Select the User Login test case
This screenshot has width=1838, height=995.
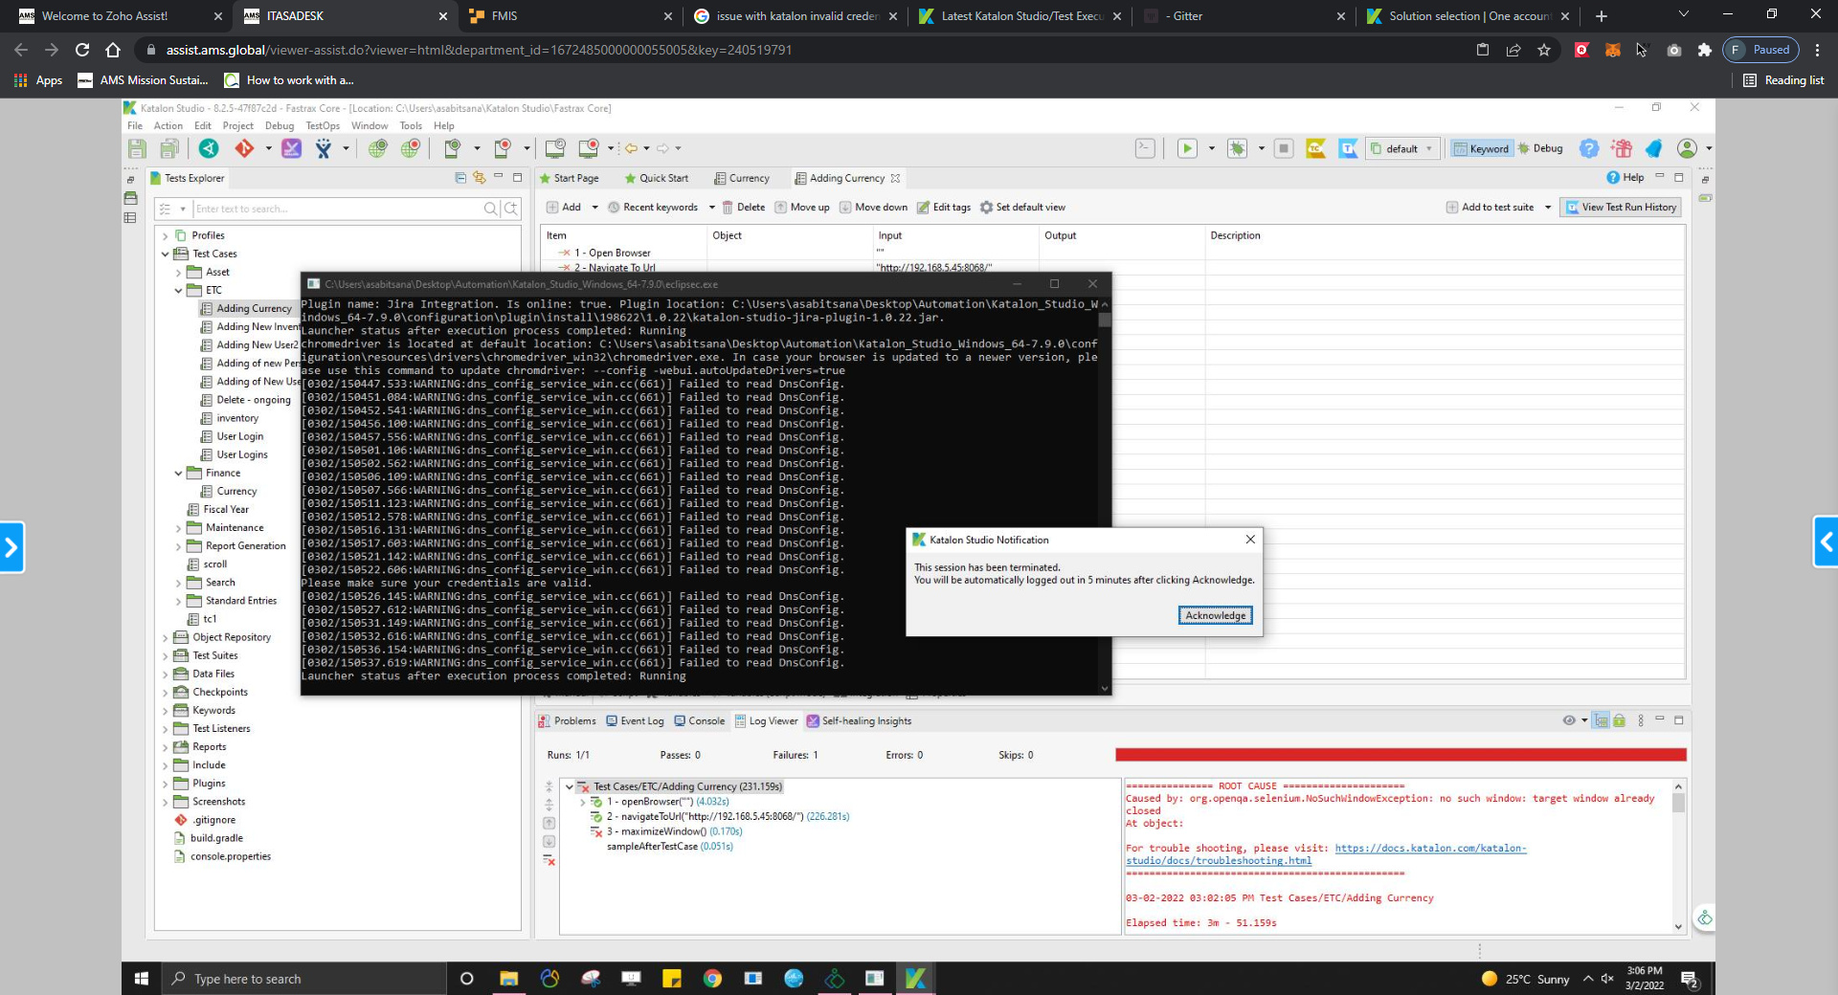click(x=239, y=437)
